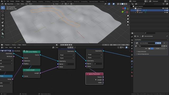Select the Measure ruler tool
Image resolution: width=169 pixels, height=95 pixels.
3,34
